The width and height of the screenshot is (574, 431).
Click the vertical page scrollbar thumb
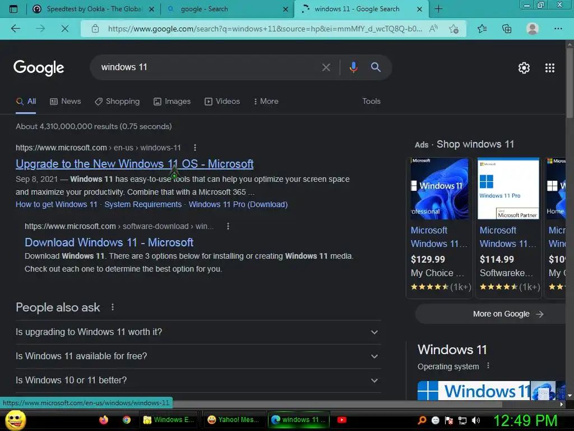[x=570, y=82]
